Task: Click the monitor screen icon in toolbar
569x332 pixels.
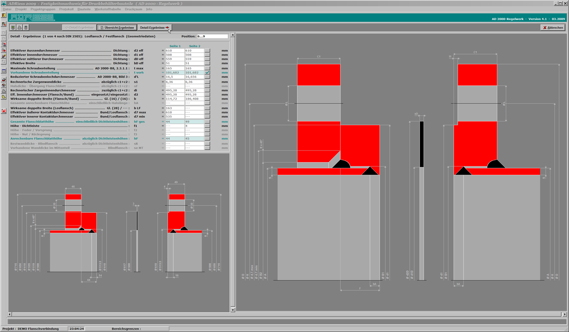Action: [13, 28]
